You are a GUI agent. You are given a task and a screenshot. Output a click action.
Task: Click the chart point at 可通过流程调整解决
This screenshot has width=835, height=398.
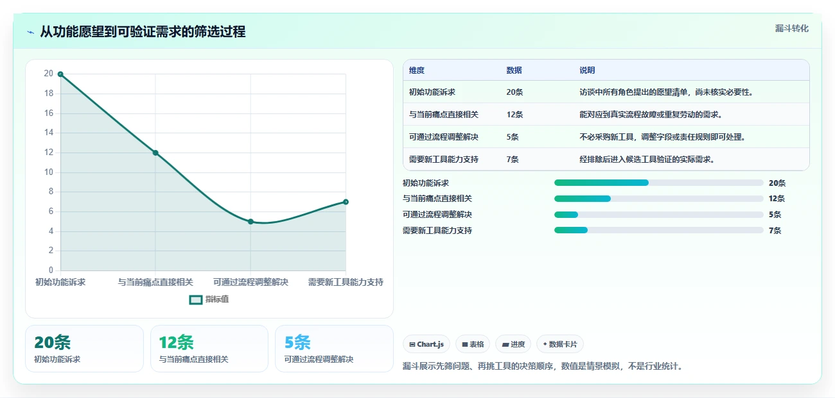click(251, 222)
